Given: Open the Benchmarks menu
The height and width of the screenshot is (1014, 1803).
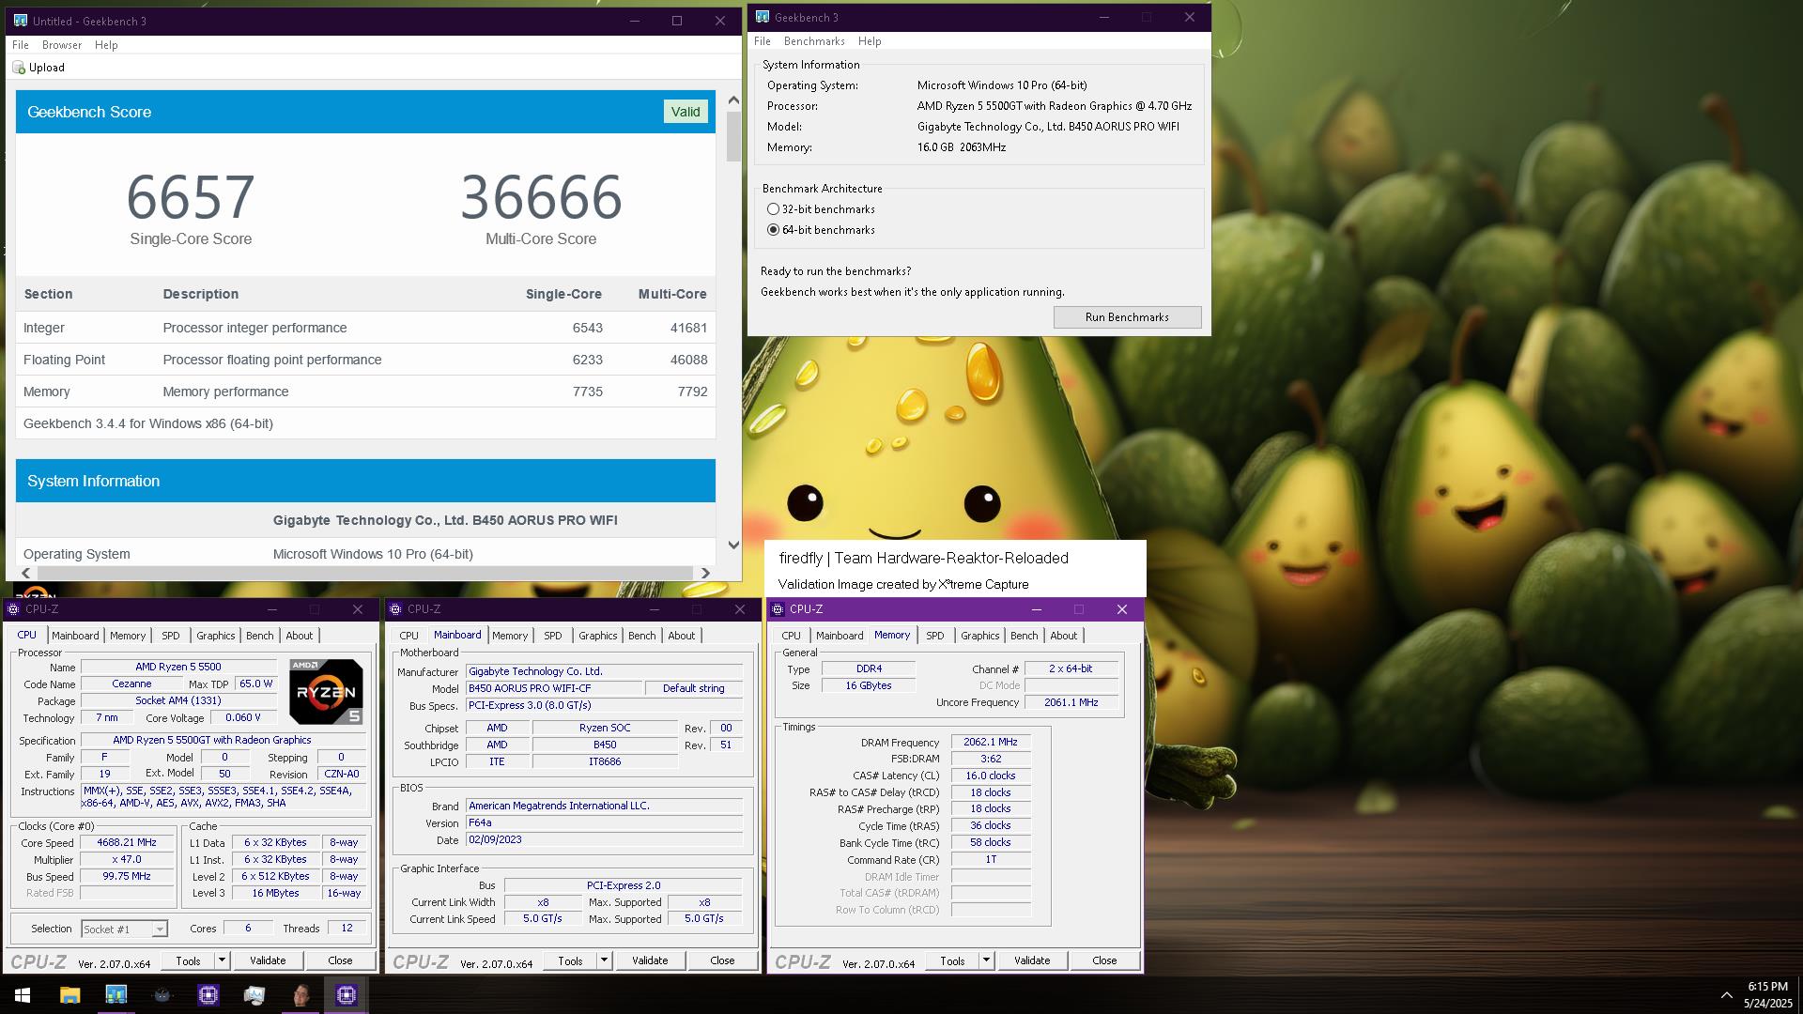Looking at the screenshot, I should tap(814, 41).
